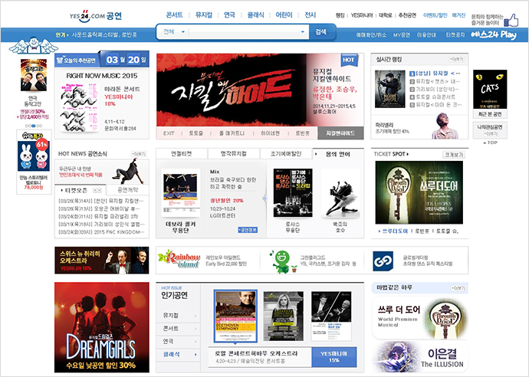
Task: Click the green 그린플러그드 mascot icon
Action: [281, 261]
